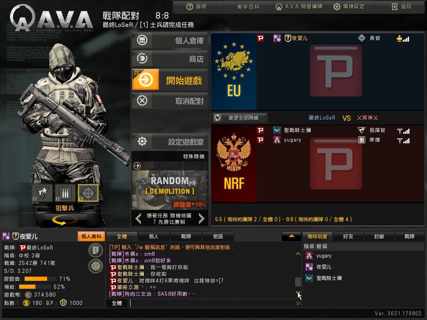This screenshot has width=427, height=320.
Task: Open the 說明 help icon
Action: (x=190, y=7)
